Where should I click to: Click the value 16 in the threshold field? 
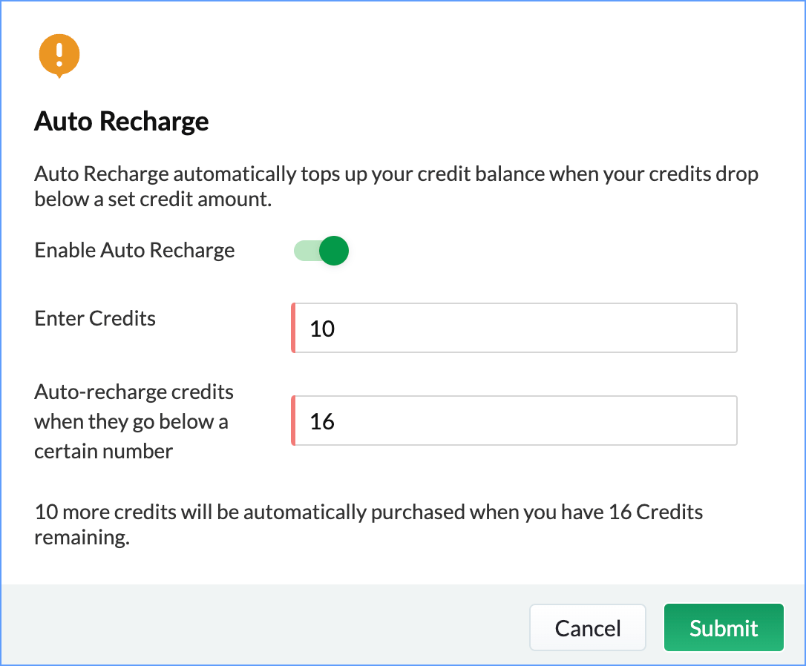point(322,421)
